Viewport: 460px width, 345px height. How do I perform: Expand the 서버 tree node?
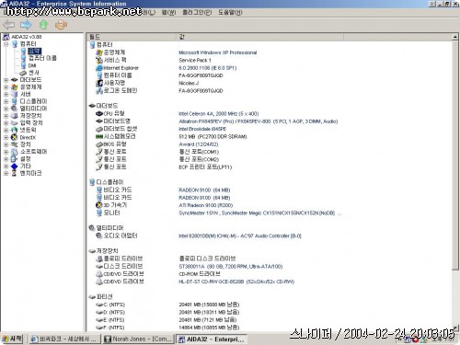point(6,94)
